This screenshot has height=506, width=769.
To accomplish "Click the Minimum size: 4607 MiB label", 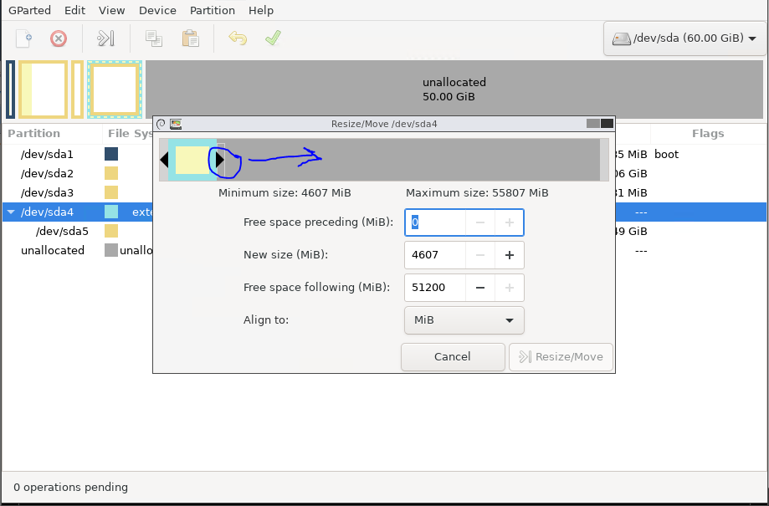I will point(285,193).
